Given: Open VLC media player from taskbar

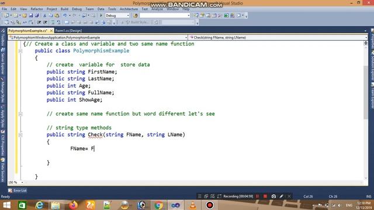Looking at the screenshot, I should point(192,205).
